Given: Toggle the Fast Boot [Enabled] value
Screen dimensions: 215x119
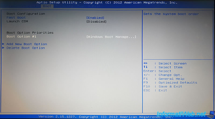Looking at the screenshot, I should point(95,18).
